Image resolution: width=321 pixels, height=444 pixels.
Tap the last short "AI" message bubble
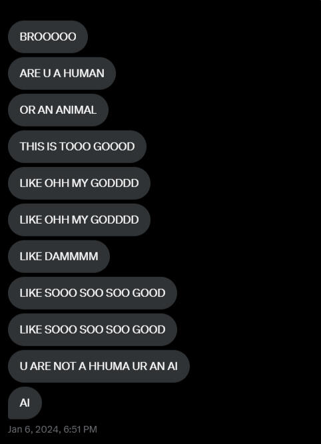(x=25, y=403)
